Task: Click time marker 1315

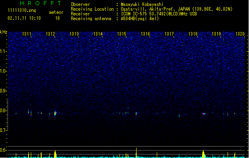Action: click(122, 34)
